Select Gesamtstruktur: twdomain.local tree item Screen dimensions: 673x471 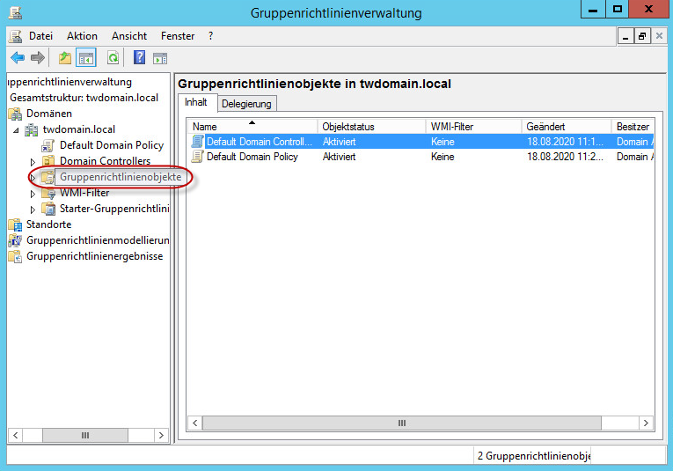(x=84, y=98)
